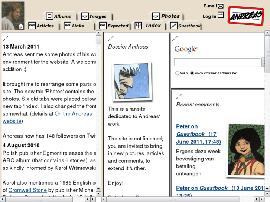The image size is (270, 202).
Task: Click the Guestbook pencil icon
Action: coord(174,26)
